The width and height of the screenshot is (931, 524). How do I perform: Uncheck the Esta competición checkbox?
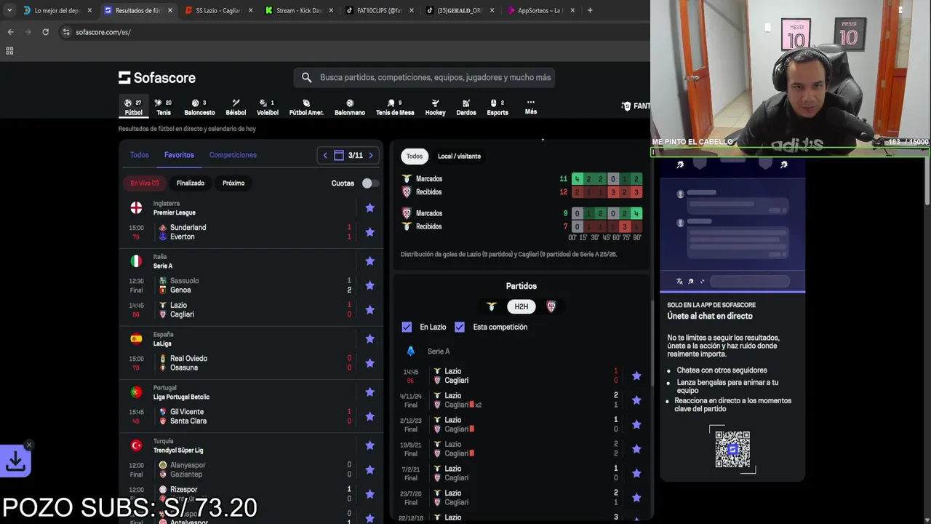coord(460,327)
